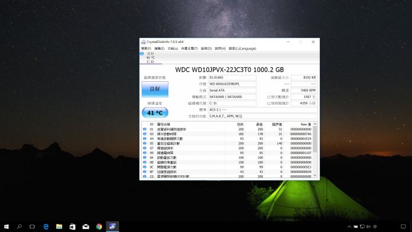Click the 5400 RPM rotation rate field

pos(304,91)
